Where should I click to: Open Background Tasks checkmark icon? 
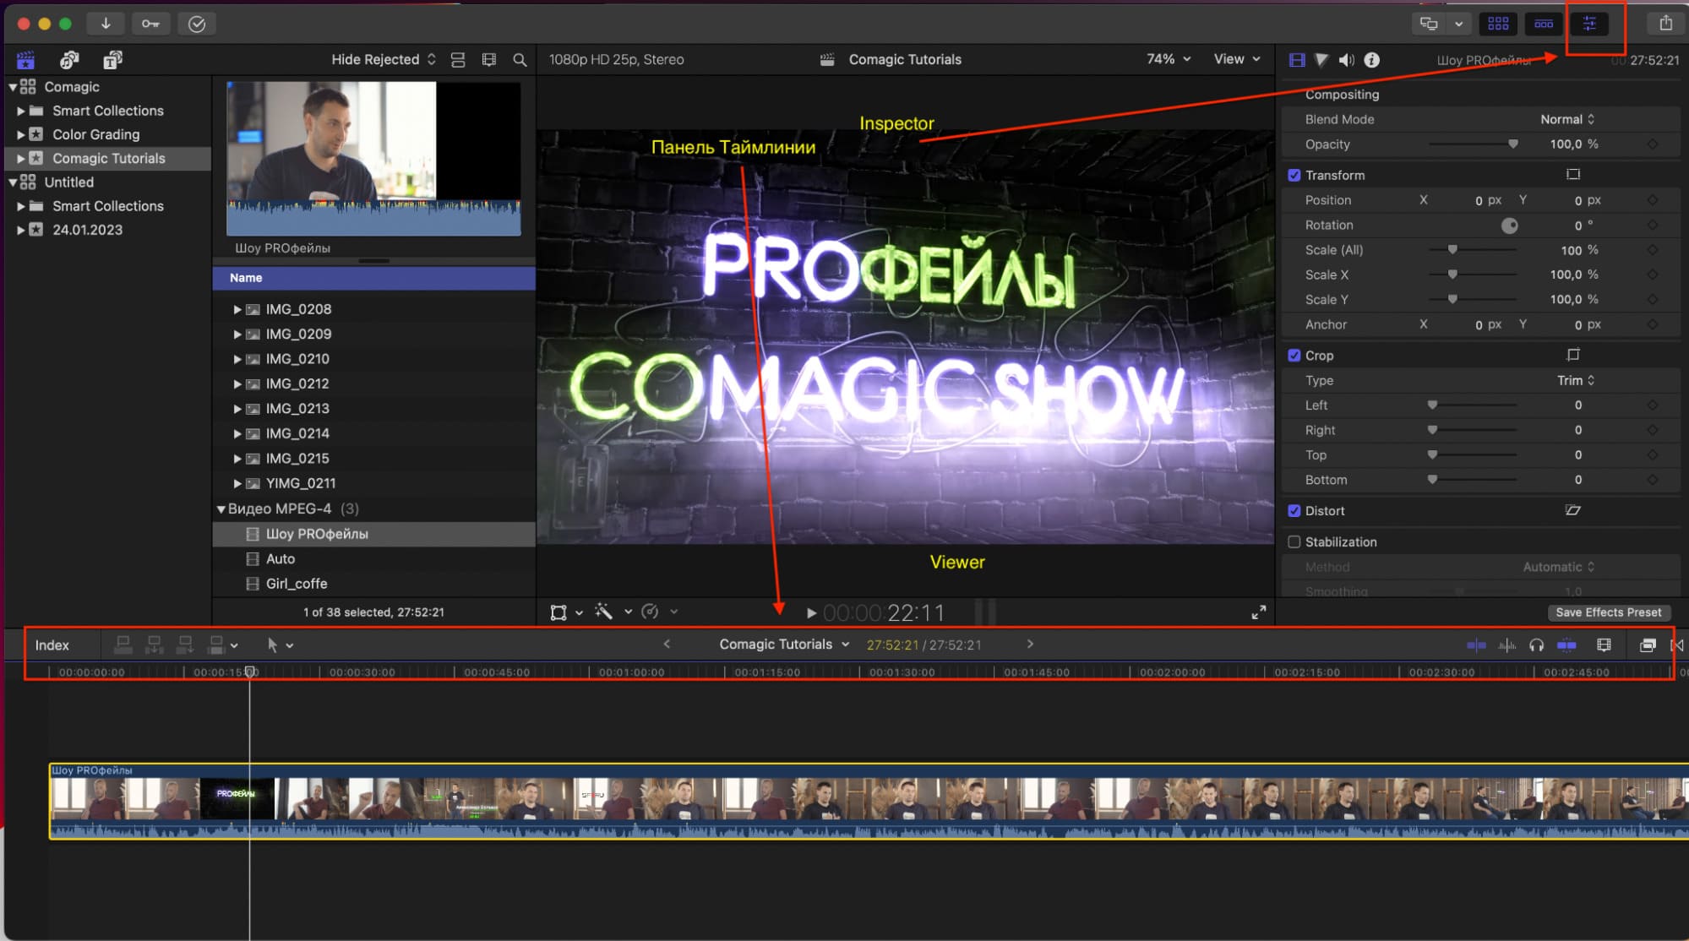coord(197,24)
